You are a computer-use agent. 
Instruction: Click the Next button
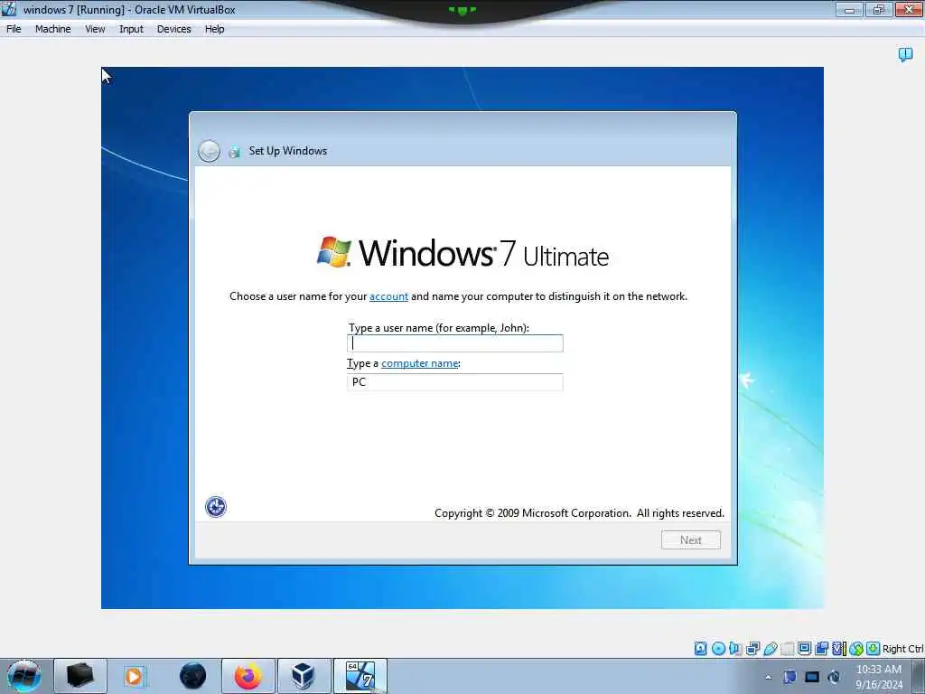(x=691, y=540)
